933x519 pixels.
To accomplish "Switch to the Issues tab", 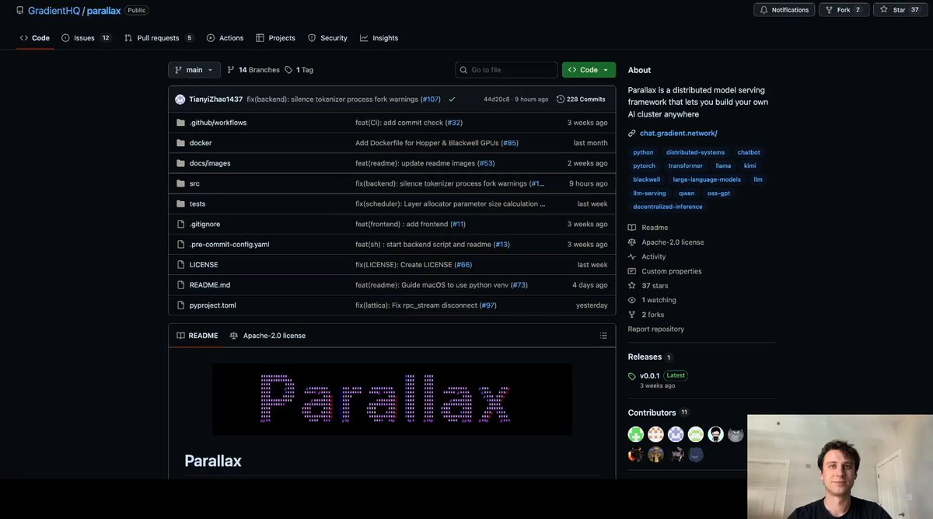I will pos(82,37).
